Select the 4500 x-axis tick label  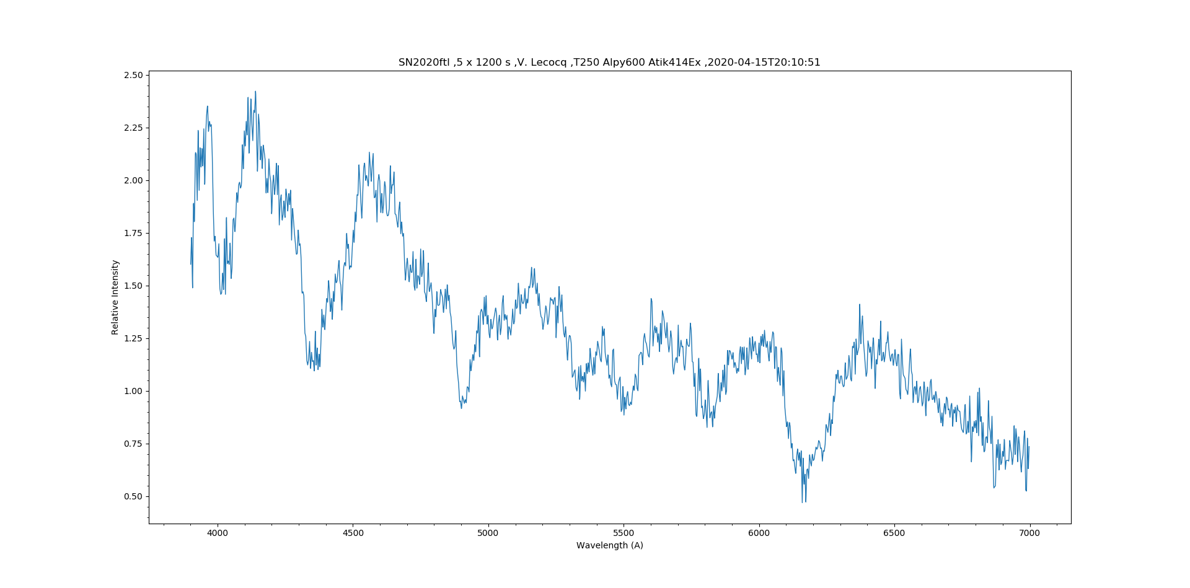click(353, 533)
